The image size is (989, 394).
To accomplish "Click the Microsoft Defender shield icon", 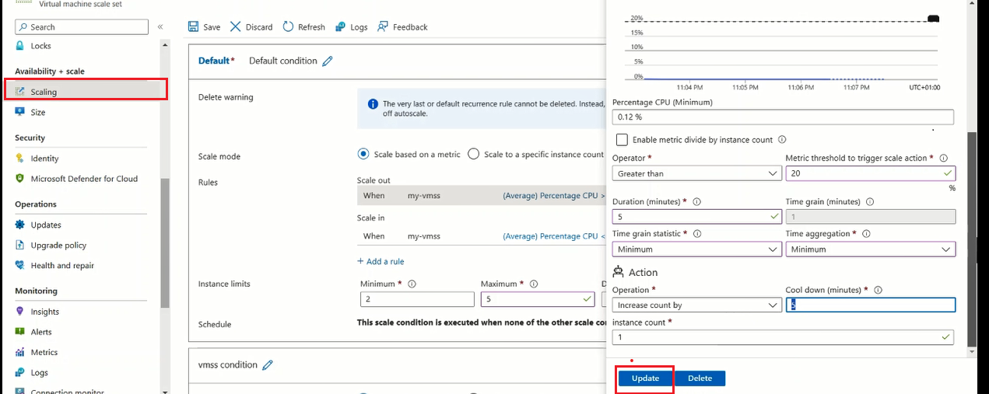I will coord(20,178).
